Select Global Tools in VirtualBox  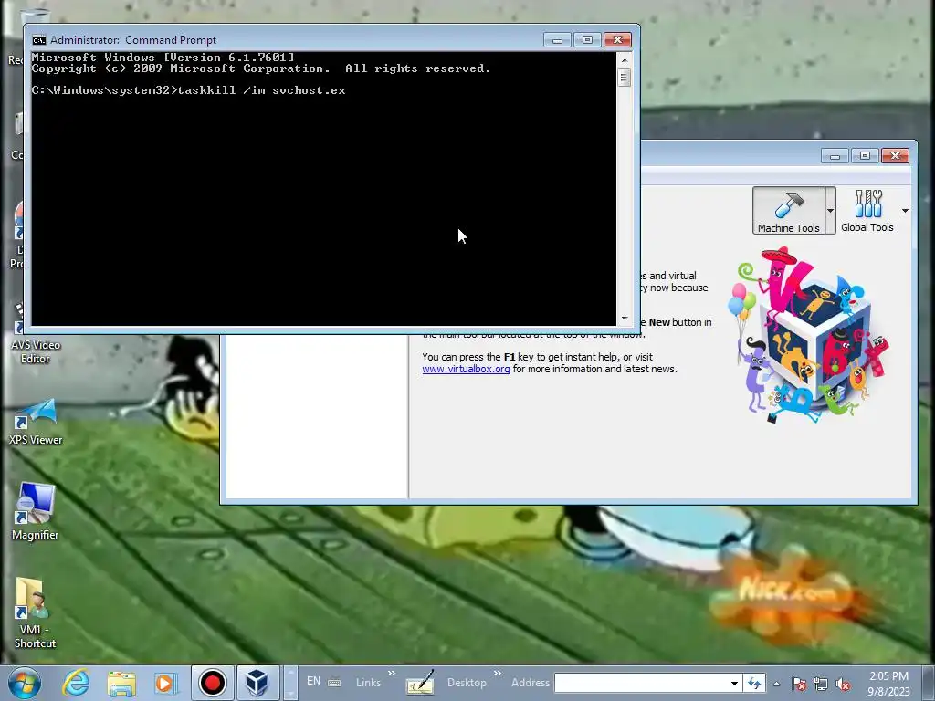point(867,211)
